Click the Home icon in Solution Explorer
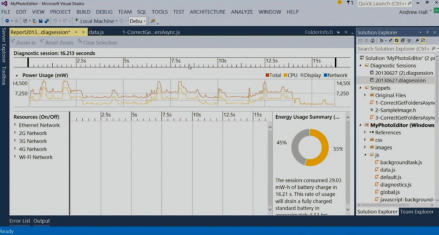 373,41
